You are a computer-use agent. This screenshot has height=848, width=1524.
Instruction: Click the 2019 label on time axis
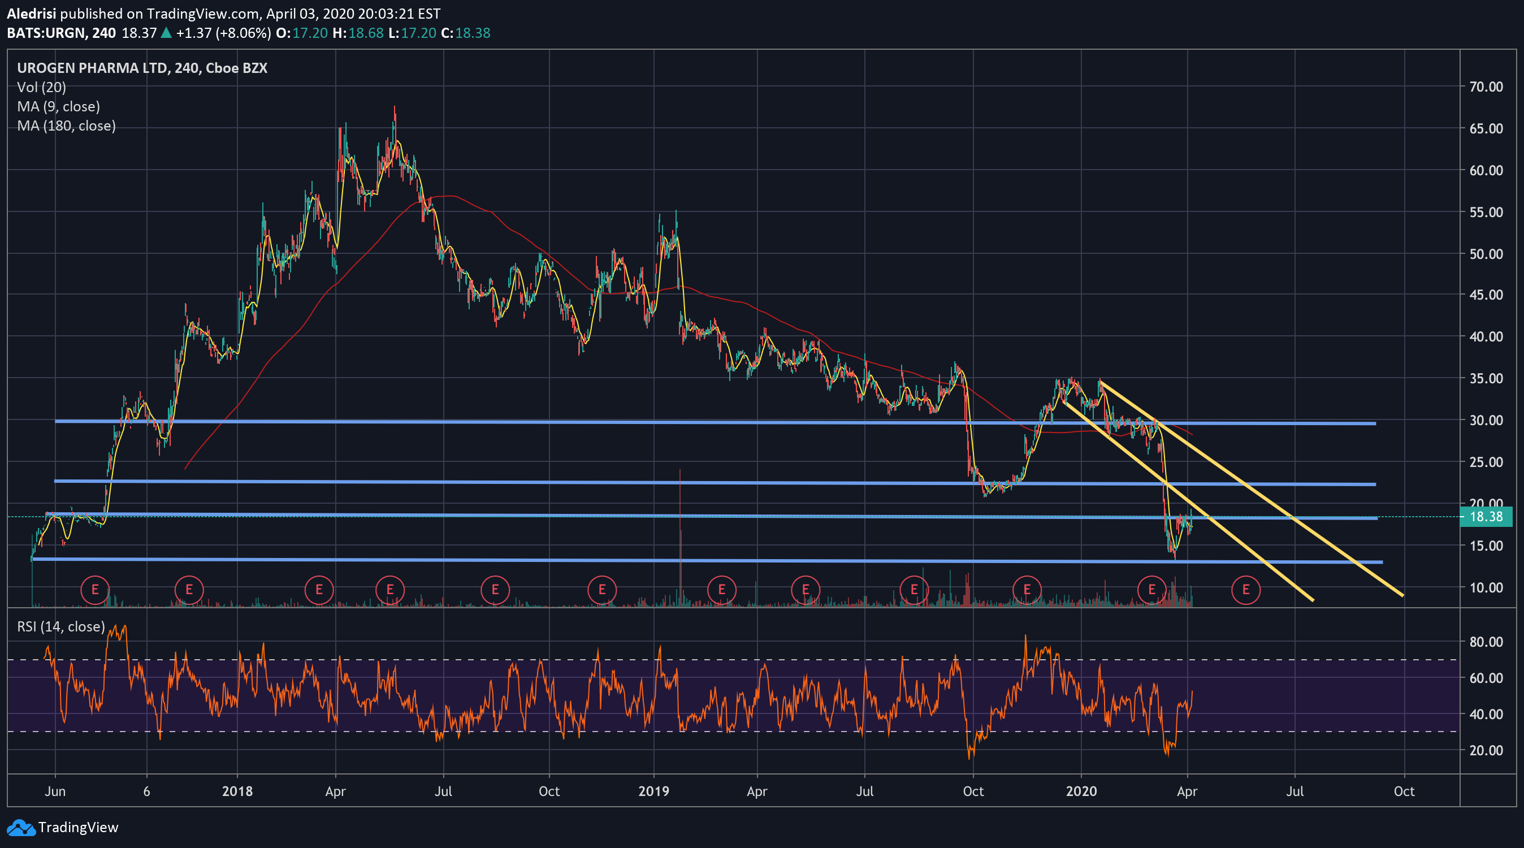653,791
